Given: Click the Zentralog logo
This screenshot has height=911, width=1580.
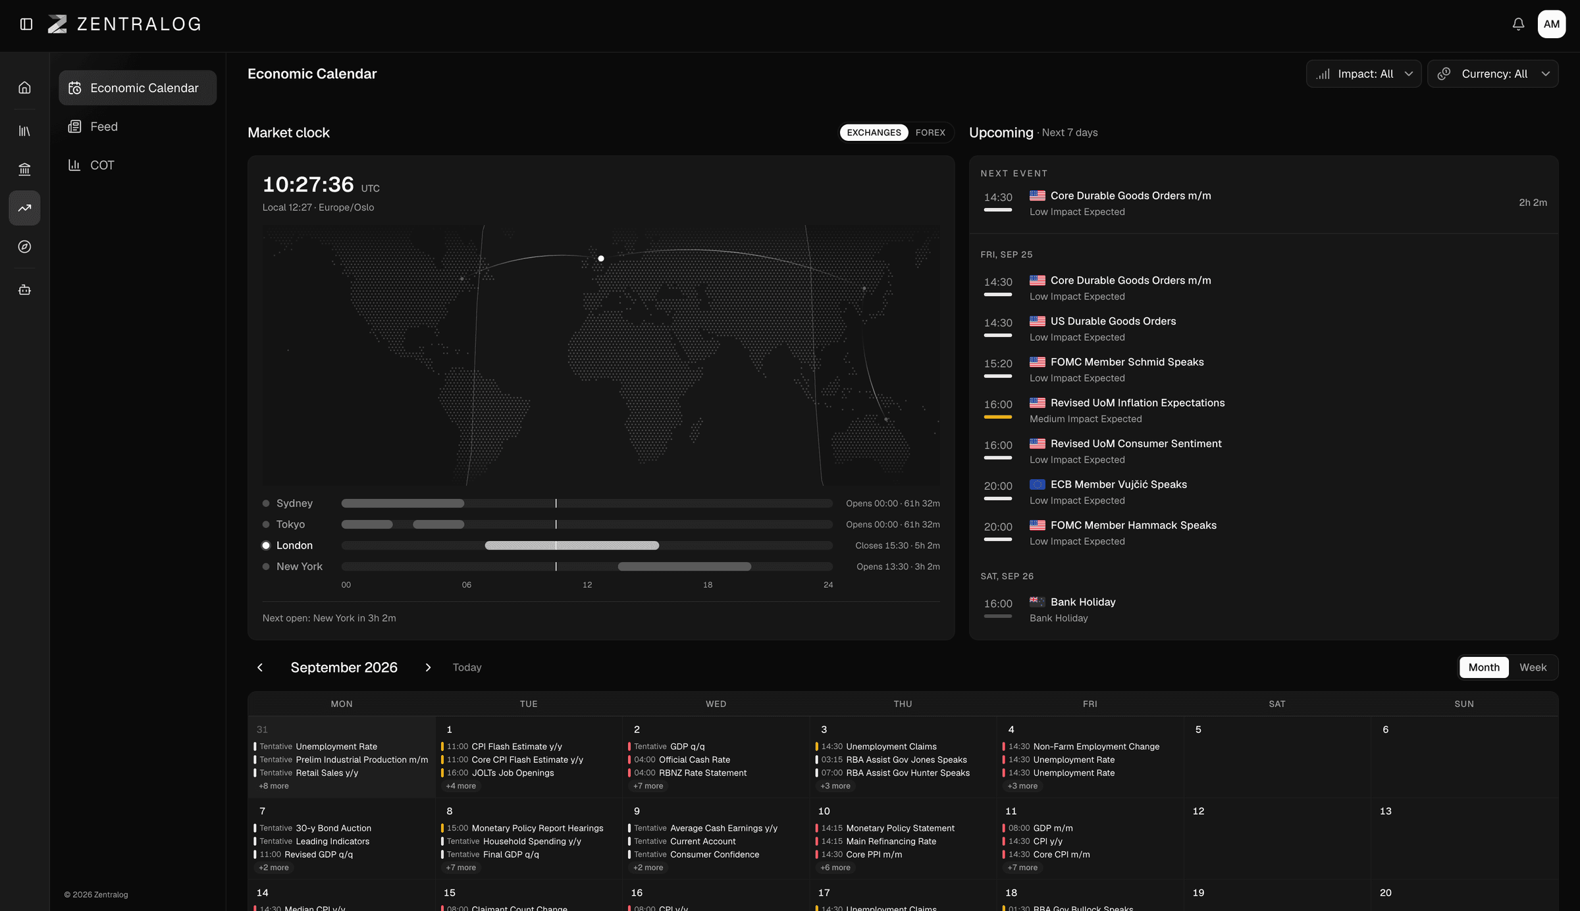Looking at the screenshot, I should point(124,24).
